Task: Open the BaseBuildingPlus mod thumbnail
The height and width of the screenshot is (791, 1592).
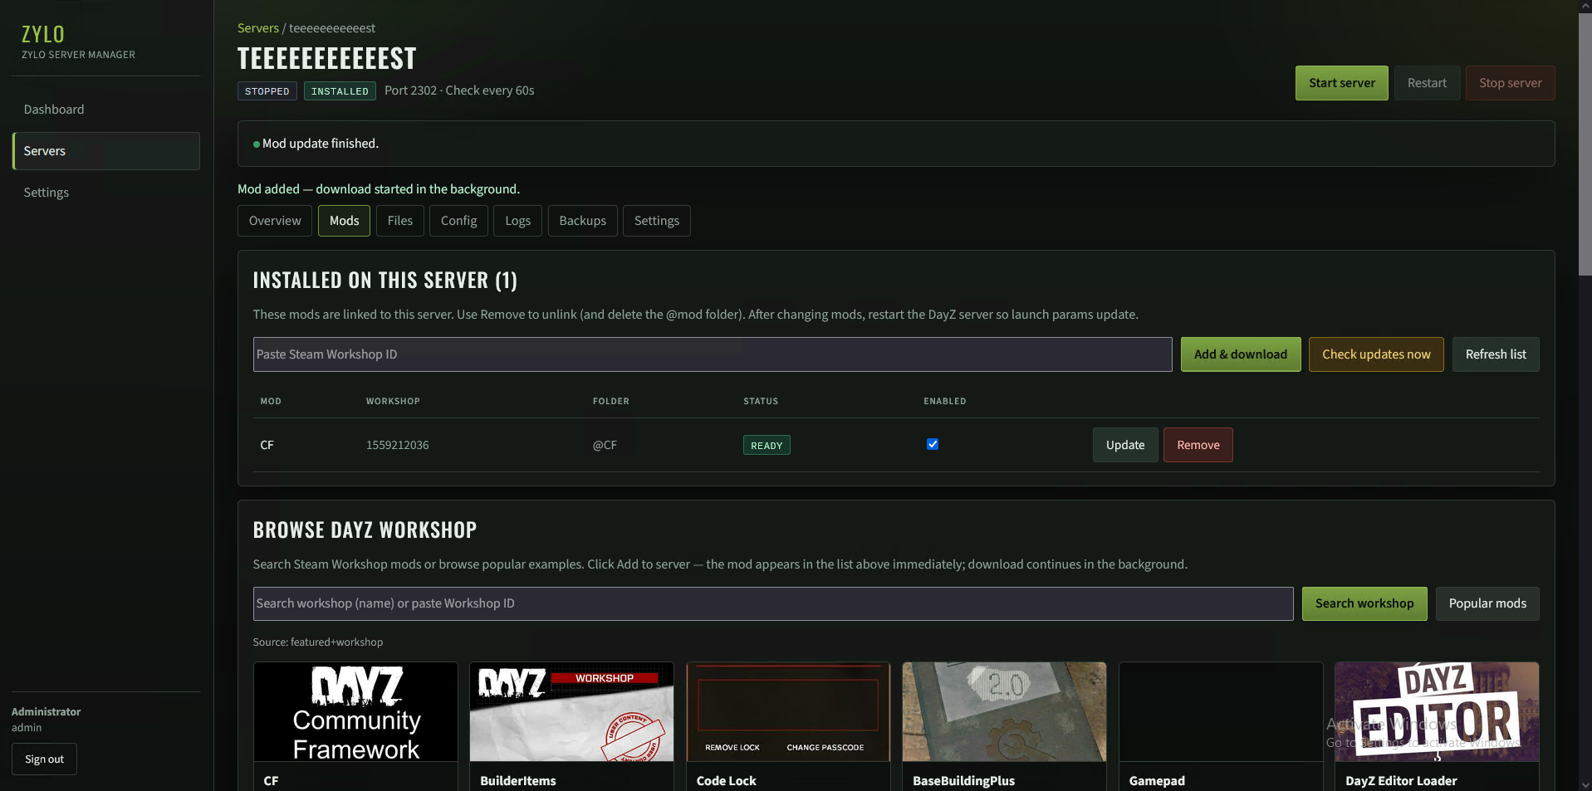Action: (1004, 712)
